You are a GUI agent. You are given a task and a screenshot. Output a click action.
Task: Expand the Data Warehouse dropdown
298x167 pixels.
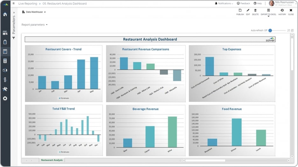click(x=34, y=12)
